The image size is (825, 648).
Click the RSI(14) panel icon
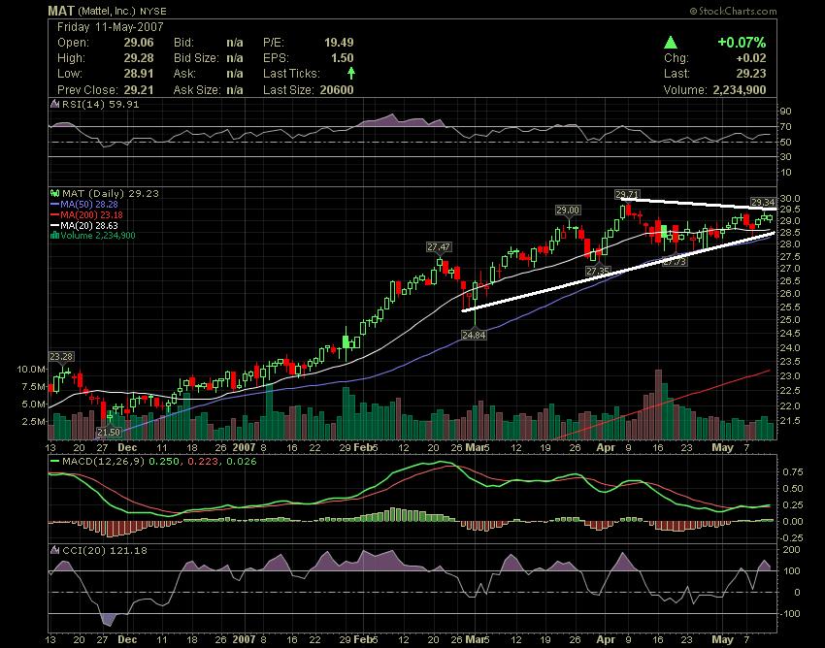(x=54, y=104)
